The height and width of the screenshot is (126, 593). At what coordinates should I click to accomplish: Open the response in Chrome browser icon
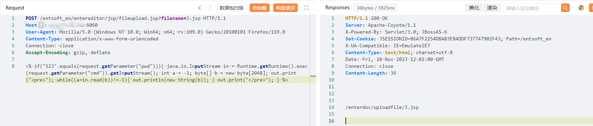(581, 8)
